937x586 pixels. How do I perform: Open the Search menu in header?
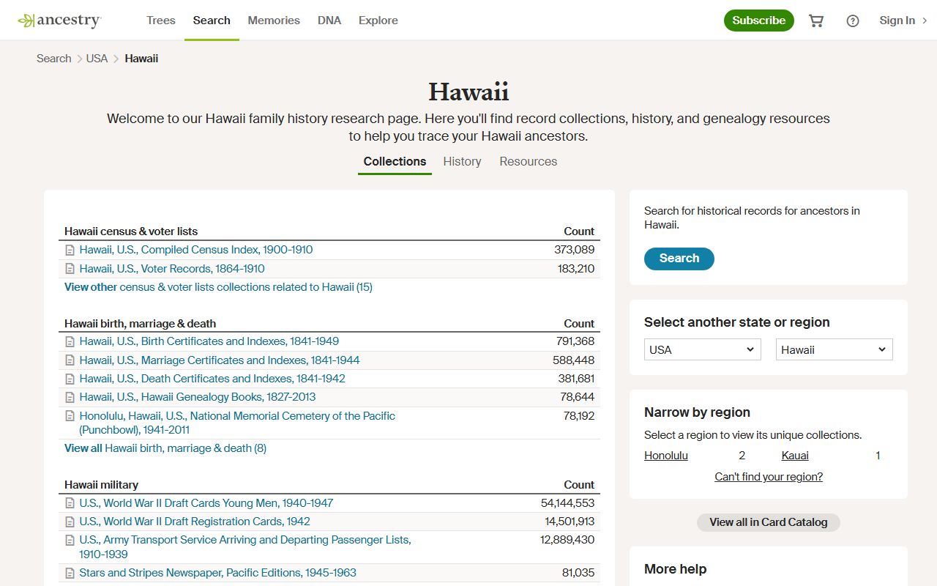click(212, 21)
